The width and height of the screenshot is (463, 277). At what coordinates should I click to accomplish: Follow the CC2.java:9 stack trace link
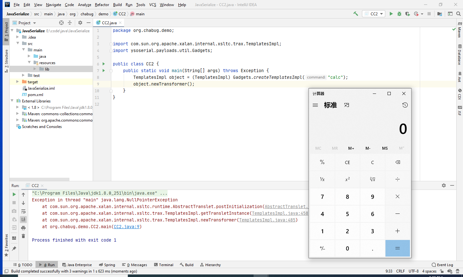coord(127,227)
